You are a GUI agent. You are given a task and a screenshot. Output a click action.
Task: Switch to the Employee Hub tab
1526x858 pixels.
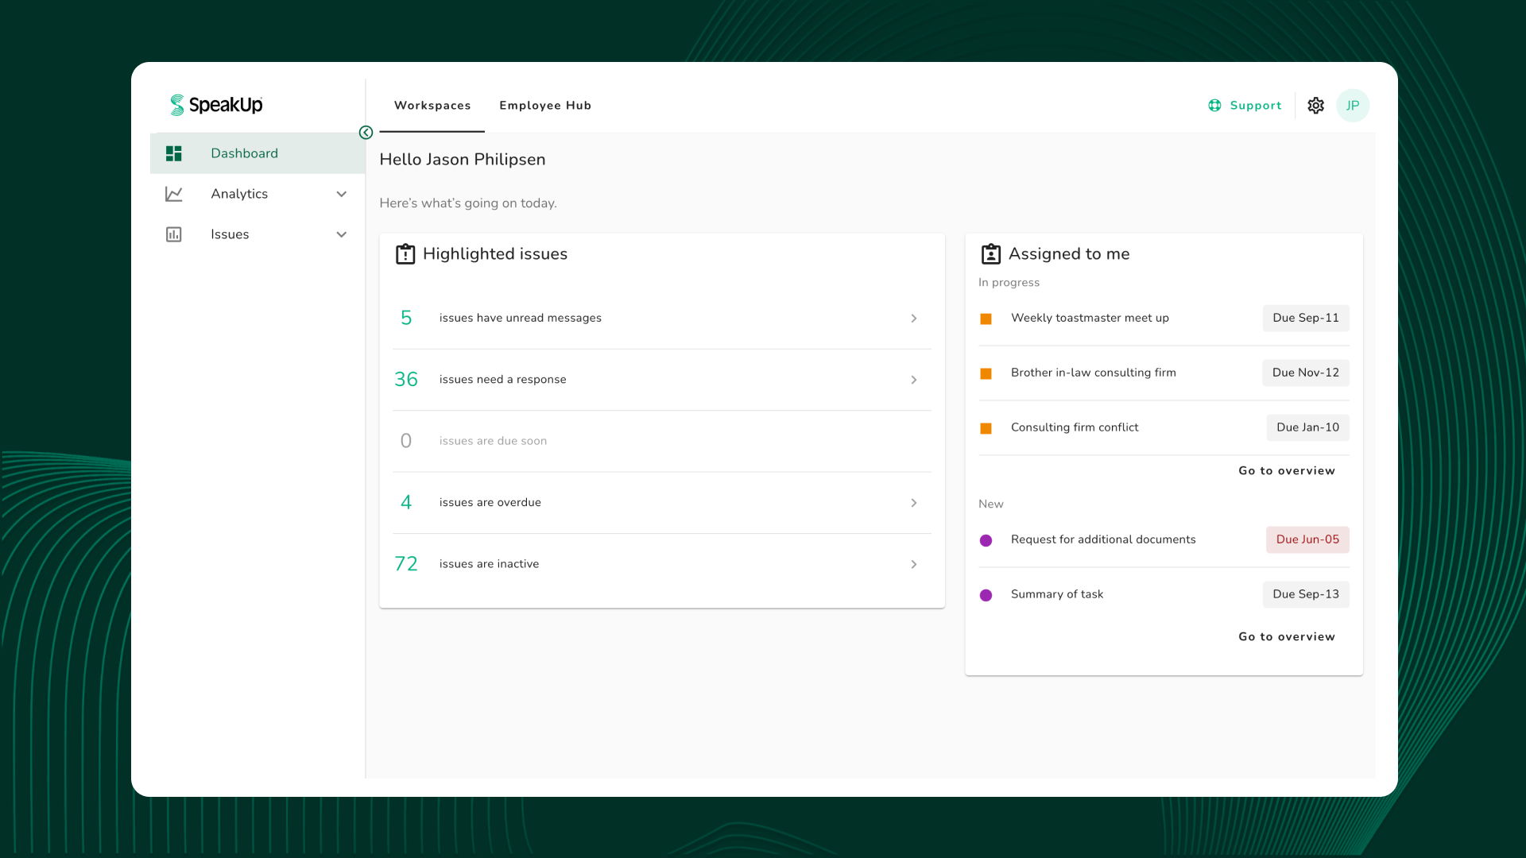click(x=545, y=106)
